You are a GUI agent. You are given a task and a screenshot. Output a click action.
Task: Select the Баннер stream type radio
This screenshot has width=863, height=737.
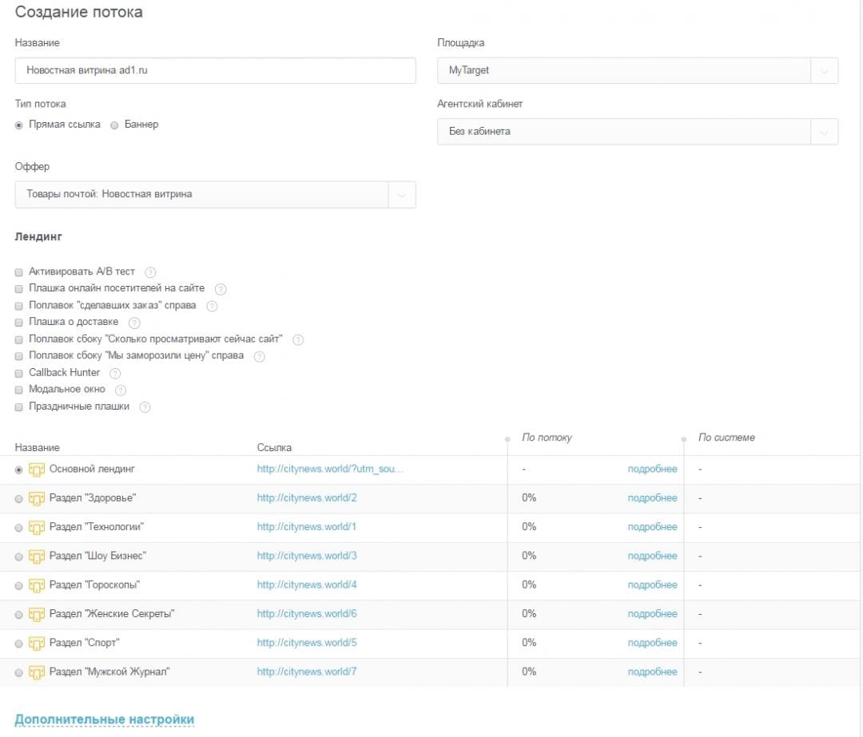coord(115,125)
